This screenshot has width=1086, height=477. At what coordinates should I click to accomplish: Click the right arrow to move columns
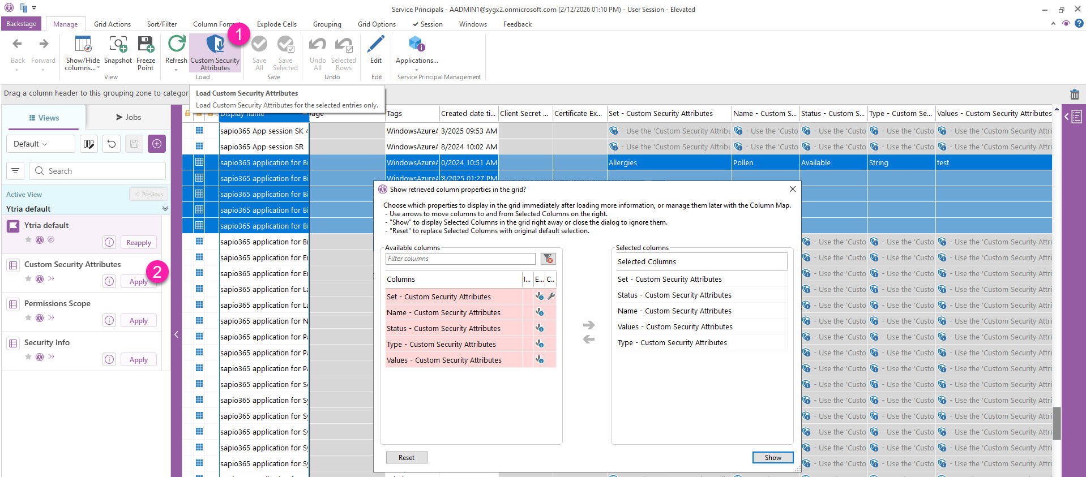click(589, 325)
